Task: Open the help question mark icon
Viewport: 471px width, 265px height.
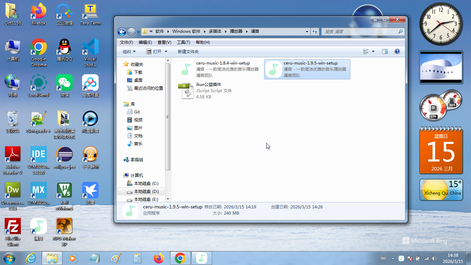Action: pyautogui.click(x=397, y=51)
